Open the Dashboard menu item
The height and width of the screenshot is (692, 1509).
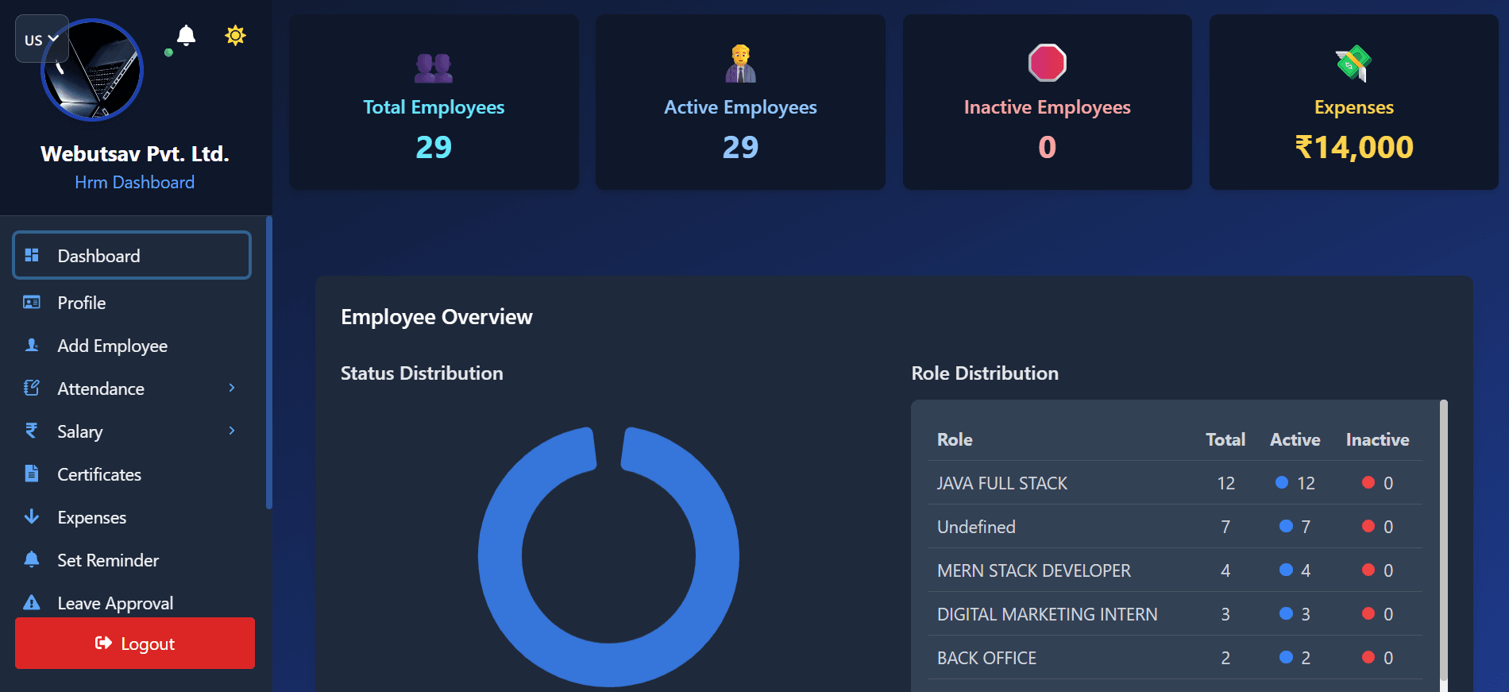point(132,256)
